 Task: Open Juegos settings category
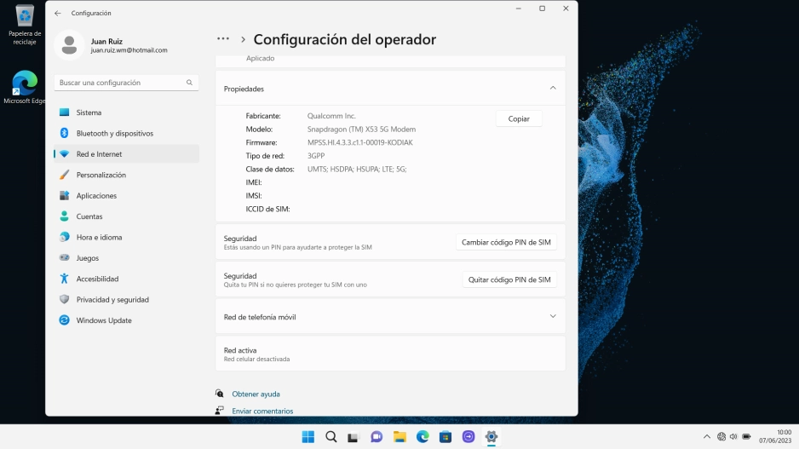point(87,258)
